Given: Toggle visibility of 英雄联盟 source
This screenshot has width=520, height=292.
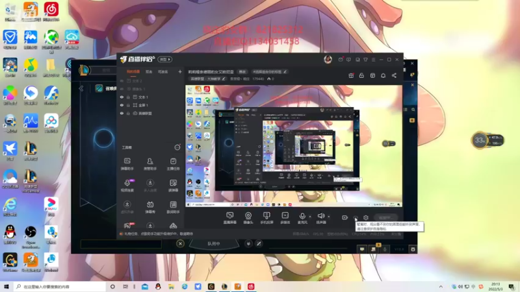Looking at the screenshot, I should (x=122, y=113).
